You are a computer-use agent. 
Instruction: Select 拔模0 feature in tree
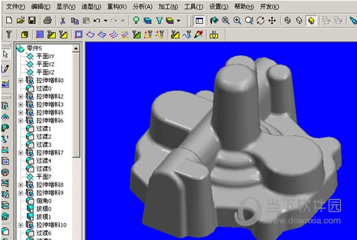coord(44,209)
